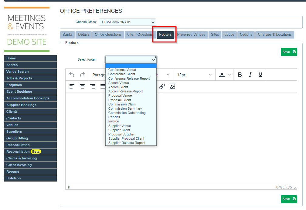306x210 pixels.
Task: Open Event Bookings in the sidebar
Action: pos(30,92)
